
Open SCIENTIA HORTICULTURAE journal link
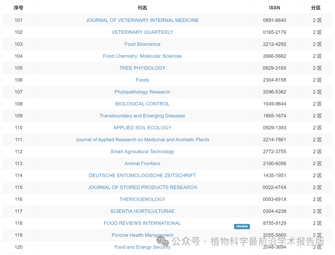(x=142, y=211)
